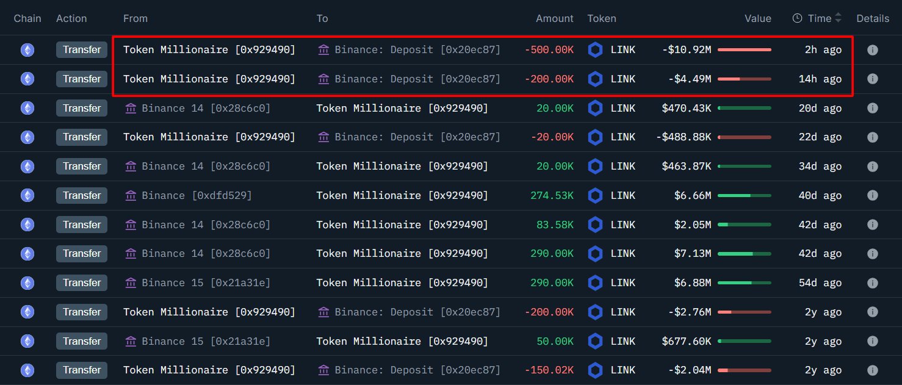
Task: Open the Details info icon for the 2h ago transfer
Action: [x=872, y=49]
